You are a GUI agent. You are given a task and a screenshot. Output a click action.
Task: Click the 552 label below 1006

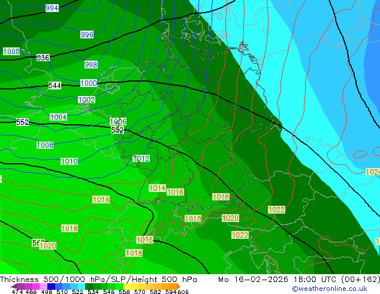[x=117, y=130]
